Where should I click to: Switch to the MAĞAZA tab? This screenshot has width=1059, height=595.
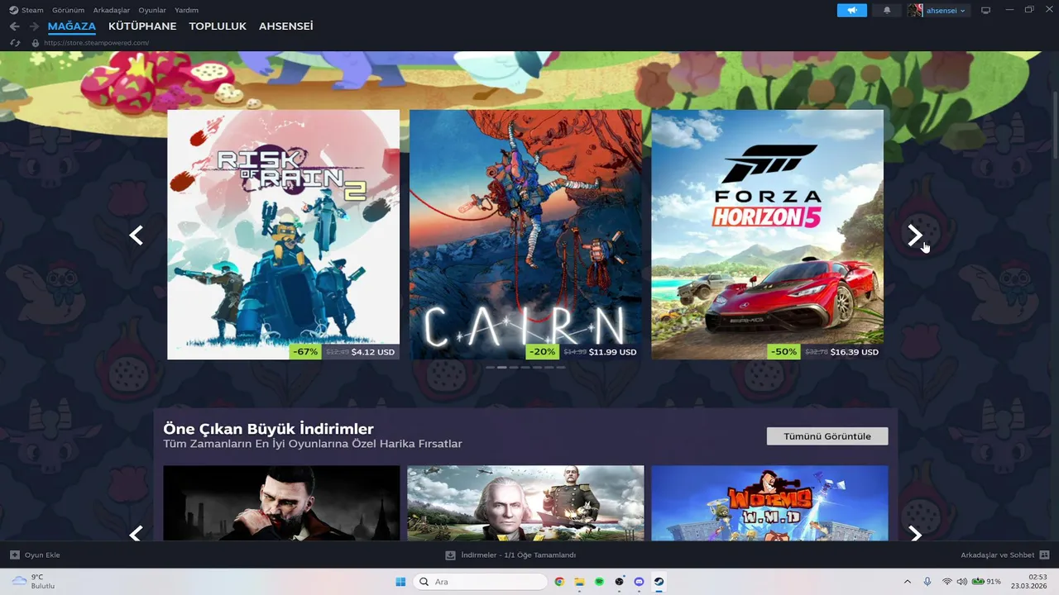(72, 26)
